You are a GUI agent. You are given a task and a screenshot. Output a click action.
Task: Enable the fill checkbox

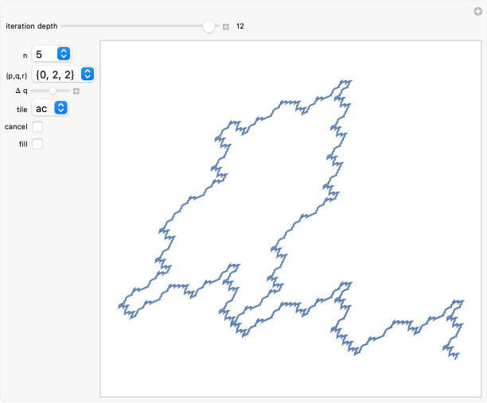tap(37, 144)
